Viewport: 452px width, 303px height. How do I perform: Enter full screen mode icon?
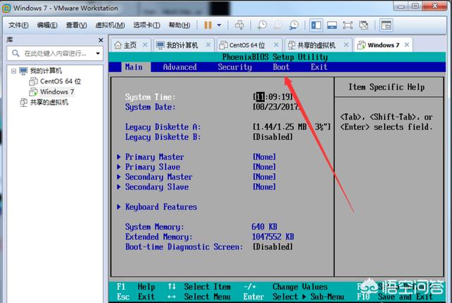click(347, 25)
